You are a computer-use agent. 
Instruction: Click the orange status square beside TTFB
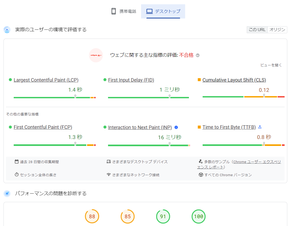199,127
